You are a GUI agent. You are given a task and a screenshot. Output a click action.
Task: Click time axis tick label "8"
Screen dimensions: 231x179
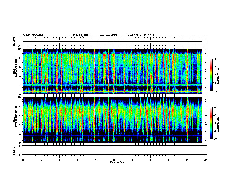pos(169,160)
